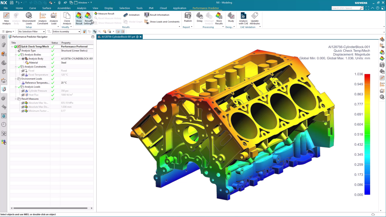Open the Performance Predictor Navigator sidebar tab
This screenshot has height=217, width=386.
[x=4, y=89]
